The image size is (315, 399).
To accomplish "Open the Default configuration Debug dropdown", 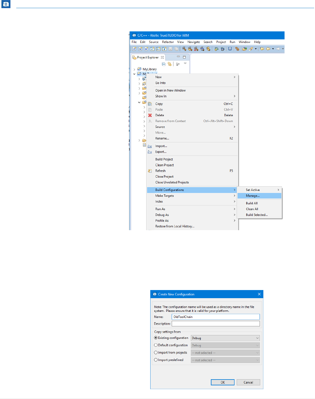I will (x=225, y=345).
